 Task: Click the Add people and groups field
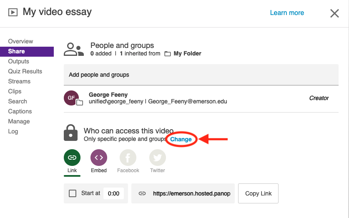pyautogui.click(x=201, y=75)
